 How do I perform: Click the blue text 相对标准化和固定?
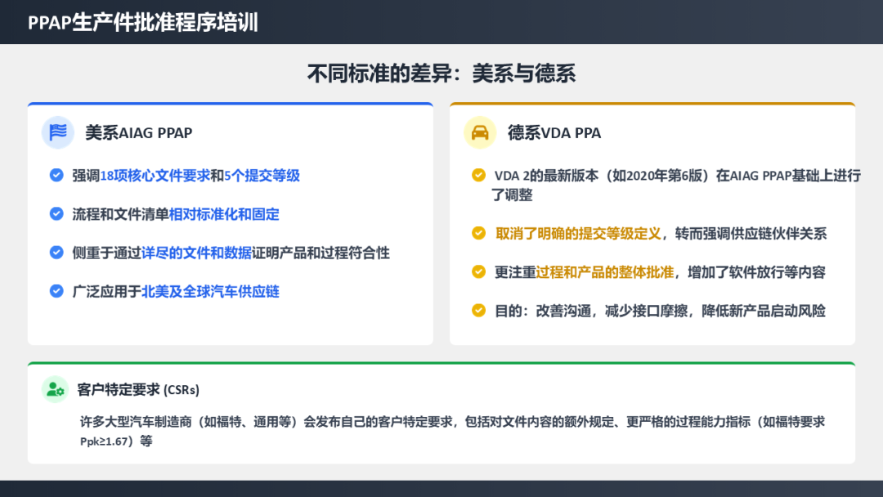pos(224,214)
